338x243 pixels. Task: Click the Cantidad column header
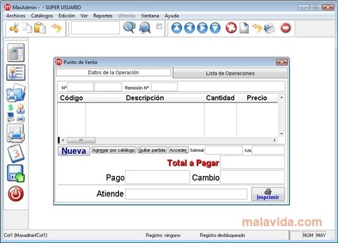click(220, 98)
